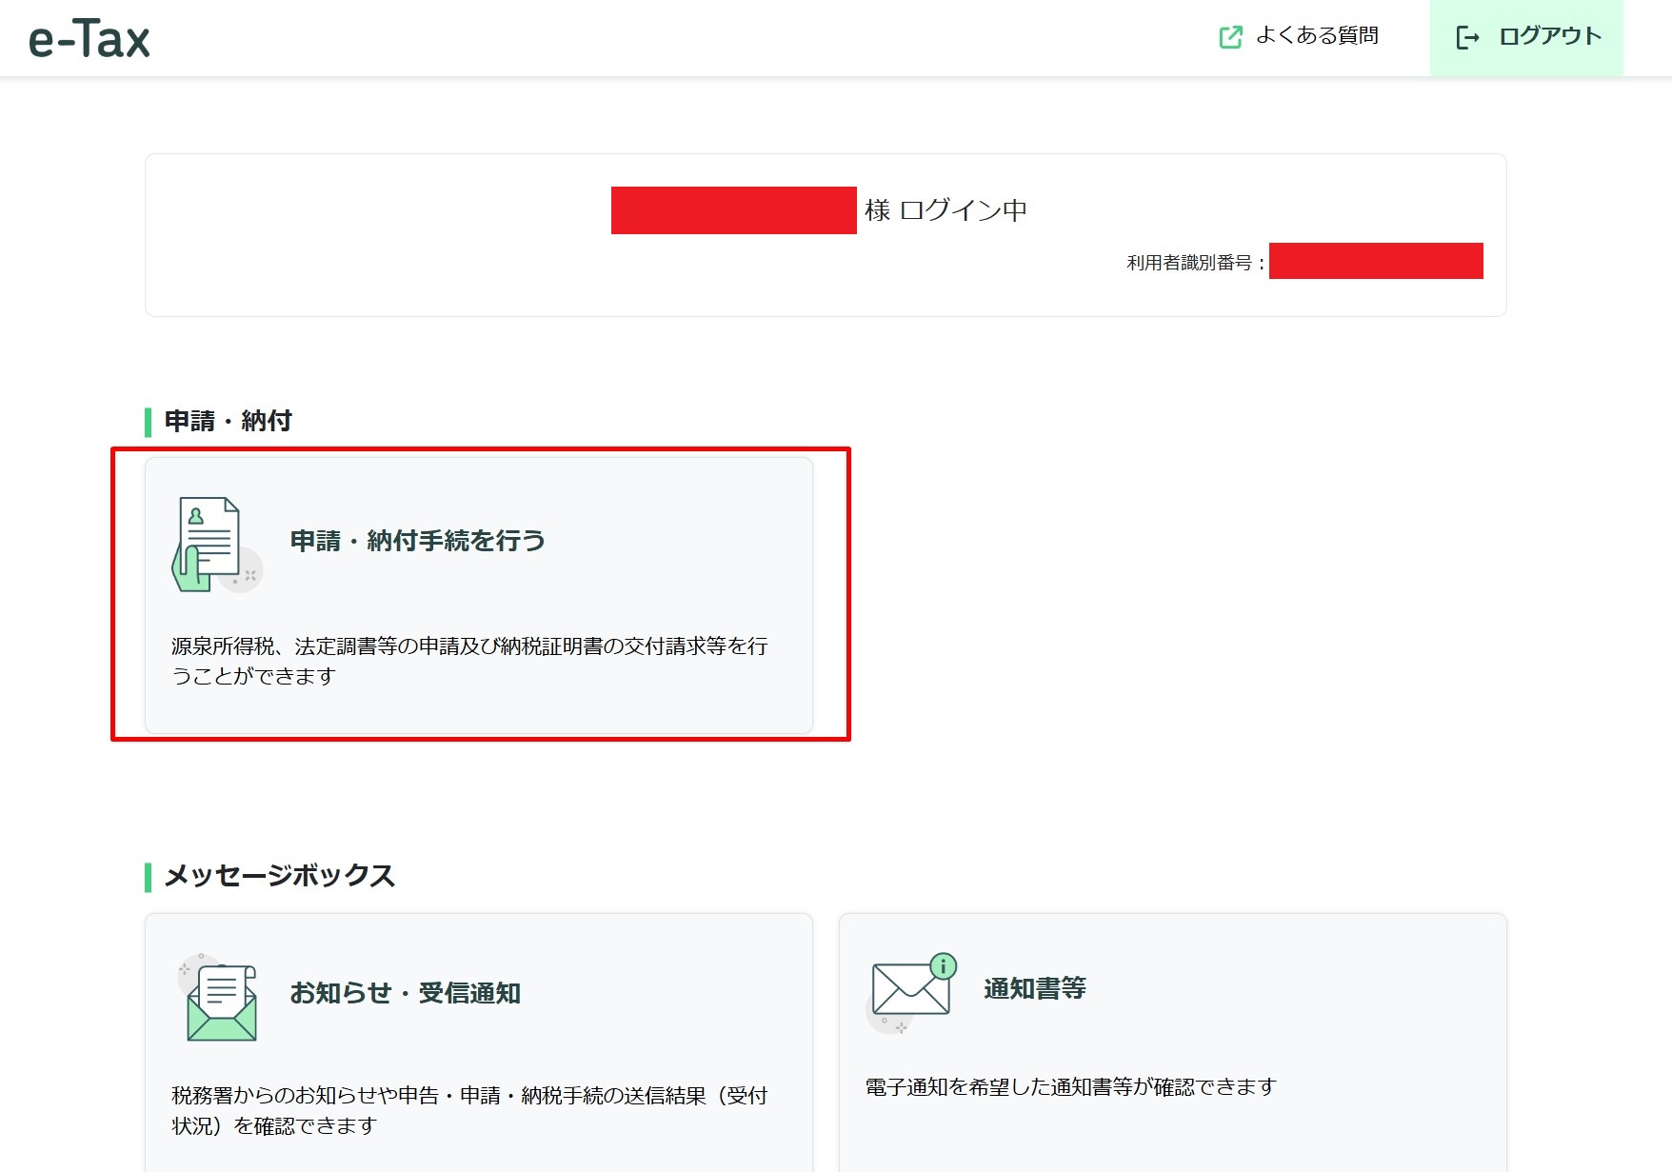Click the redacted identification number field
The image size is (1672, 1172).
[x=1376, y=262]
